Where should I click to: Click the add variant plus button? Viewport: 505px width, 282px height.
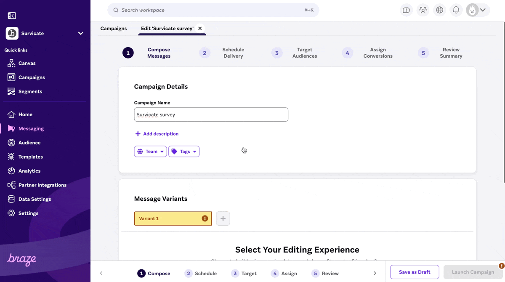point(223,218)
